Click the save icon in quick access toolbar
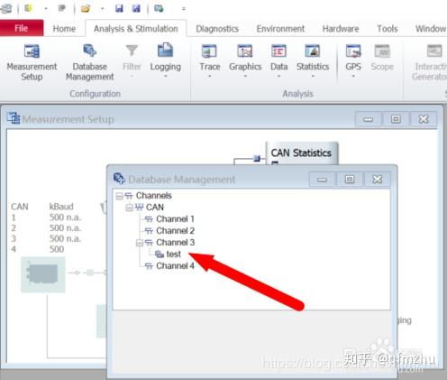The width and height of the screenshot is (447, 380). (119, 8)
